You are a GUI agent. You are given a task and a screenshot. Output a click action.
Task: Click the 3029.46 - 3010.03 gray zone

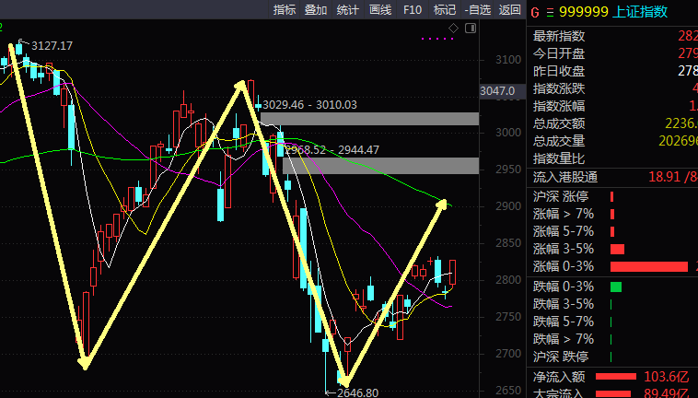[370, 119]
